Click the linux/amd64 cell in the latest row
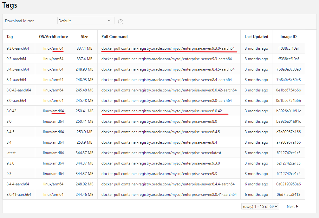 coord(53,153)
